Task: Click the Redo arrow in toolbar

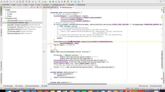Action: (x=14, y=2)
